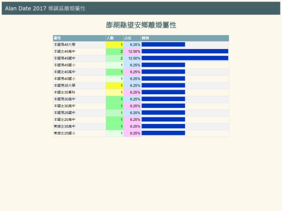282x211 pixels.
Task: Click the full-width blue bar for 本國女45高中
Action: pyautogui.click(x=185, y=51)
